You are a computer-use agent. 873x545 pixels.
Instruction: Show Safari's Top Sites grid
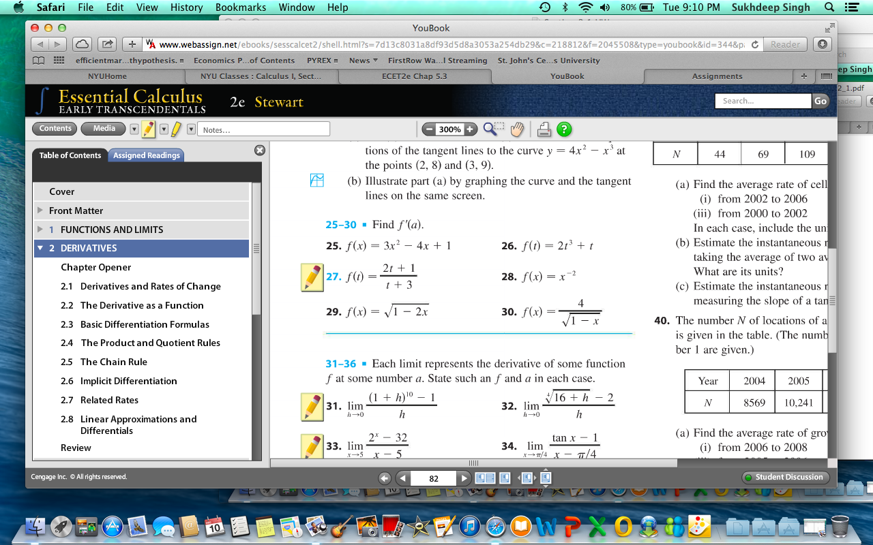59,61
